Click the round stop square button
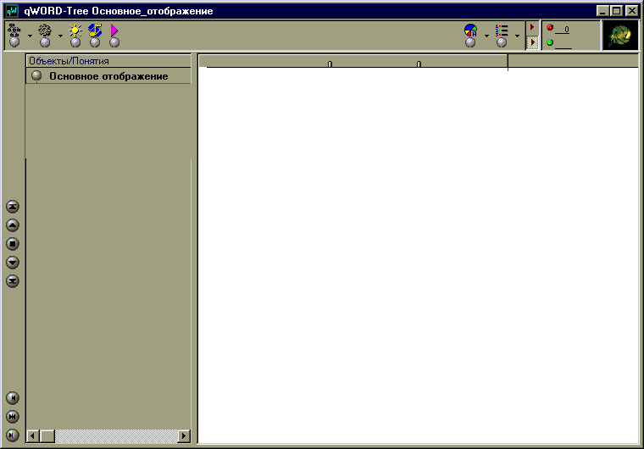The height and width of the screenshot is (449, 644). coord(13,244)
